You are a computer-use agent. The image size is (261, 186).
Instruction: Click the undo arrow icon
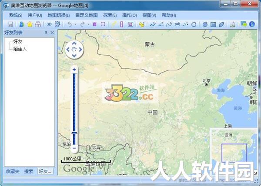coord(70,24)
